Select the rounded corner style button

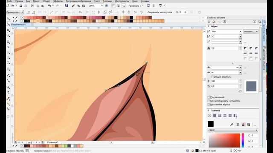point(251,48)
